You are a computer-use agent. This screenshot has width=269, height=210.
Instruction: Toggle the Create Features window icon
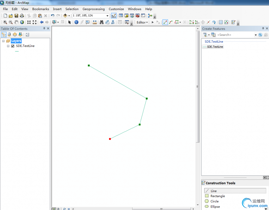(x=233, y=22)
